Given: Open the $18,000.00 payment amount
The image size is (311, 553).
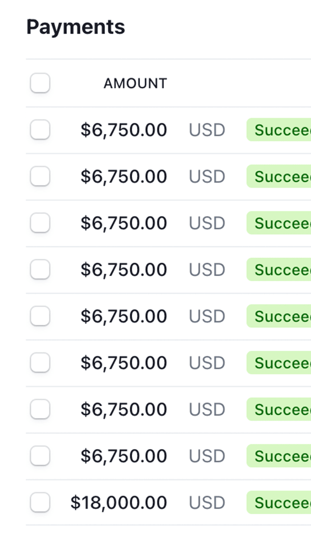Looking at the screenshot, I should click(x=119, y=503).
